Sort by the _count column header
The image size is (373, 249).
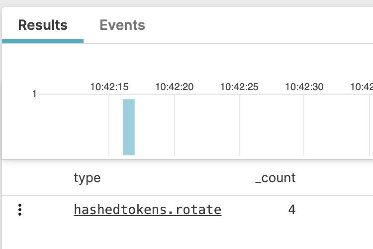pos(275,178)
